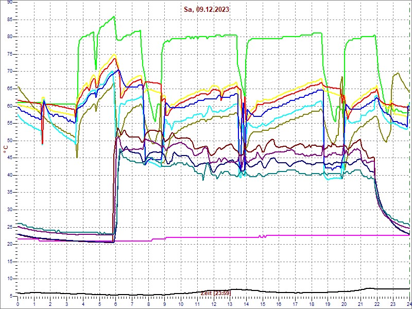Click hour 21 on the time axis

[x=360, y=304]
